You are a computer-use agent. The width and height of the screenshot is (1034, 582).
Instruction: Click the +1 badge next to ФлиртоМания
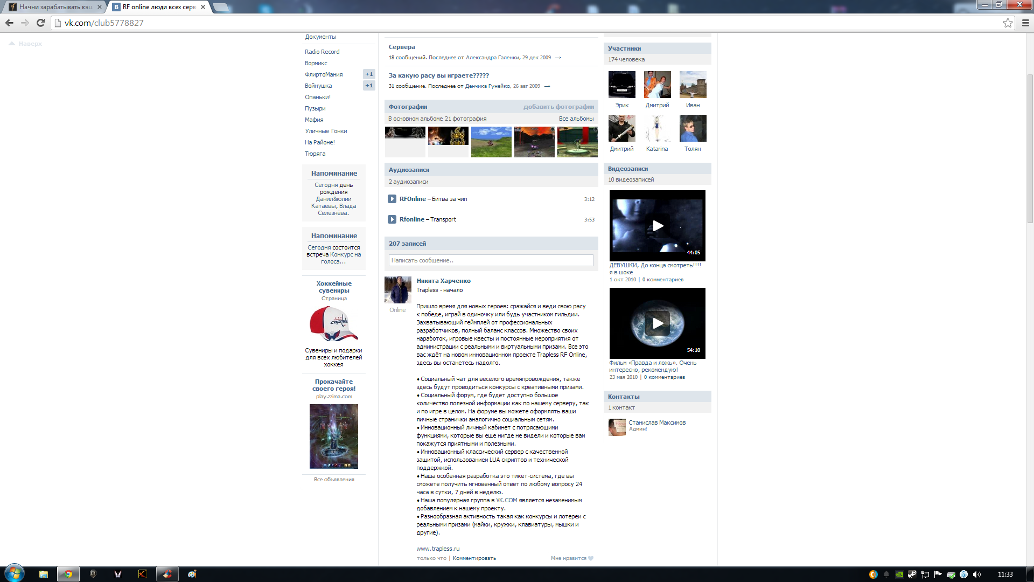(369, 74)
